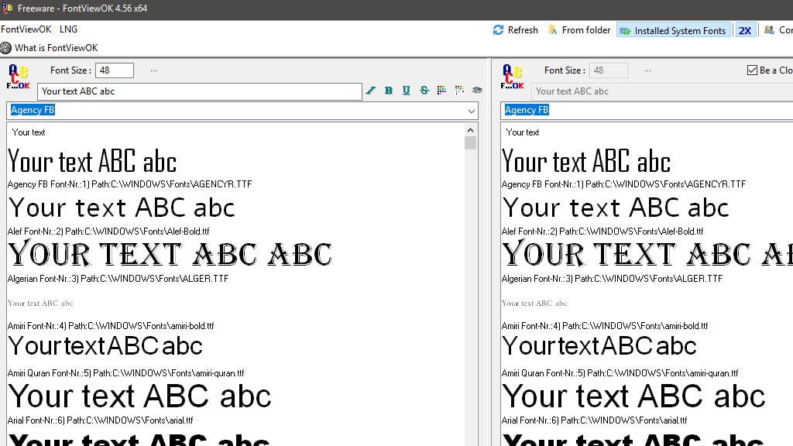Image resolution: width=793 pixels, height=446 pixels.
Task: Click 'What is FontViewOK' link
Action: [56, 48]
